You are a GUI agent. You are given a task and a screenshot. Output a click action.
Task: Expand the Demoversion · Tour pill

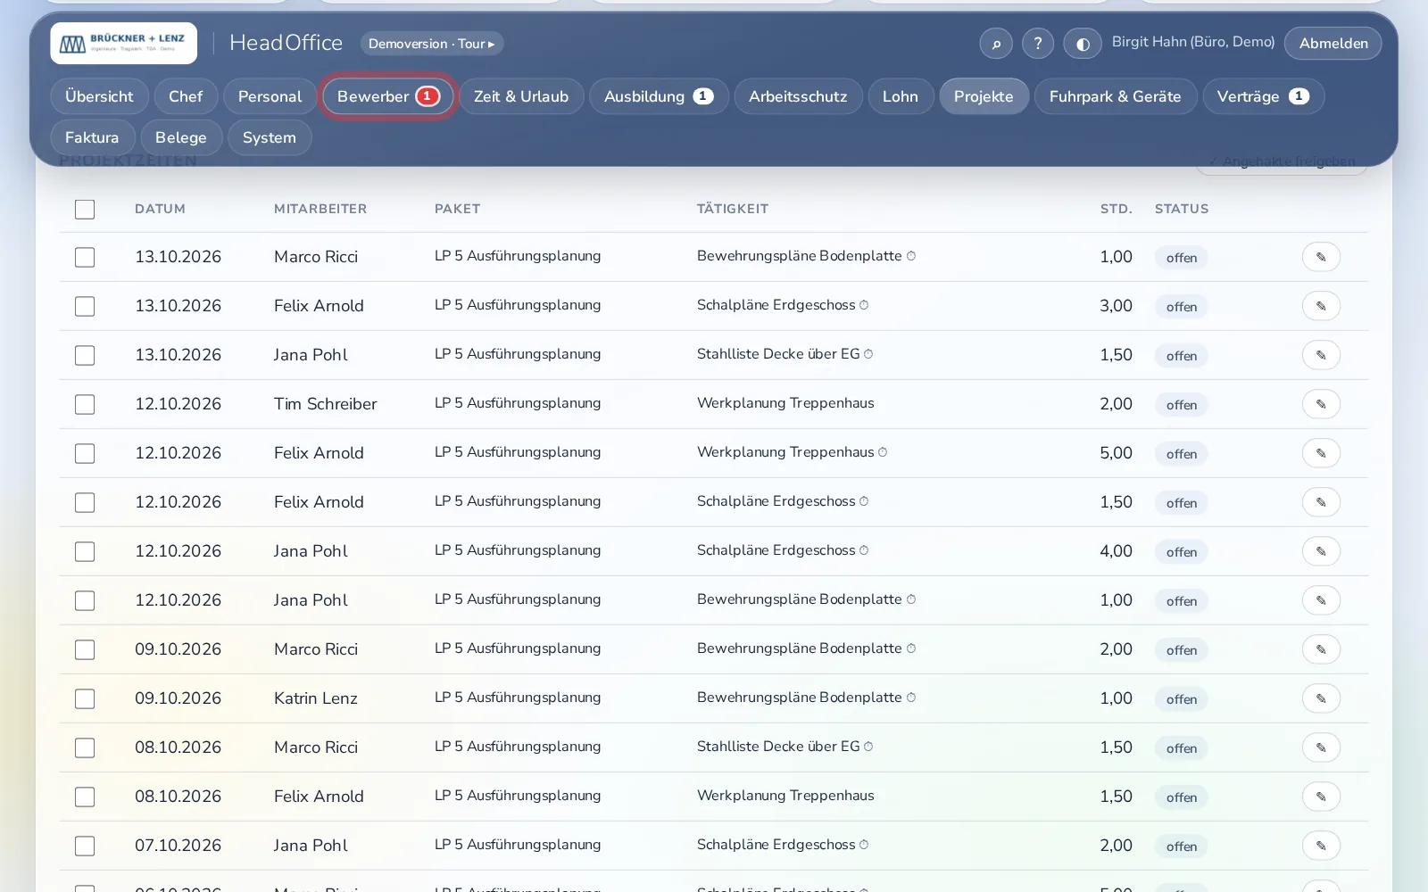coord(432,44)
